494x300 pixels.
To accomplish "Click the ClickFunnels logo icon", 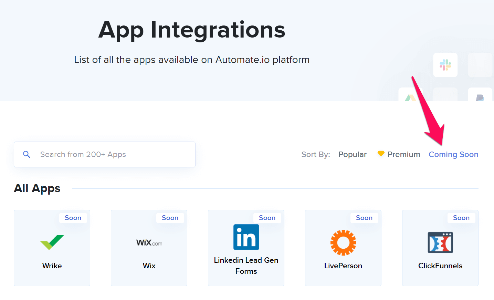I will pos(440,242).
